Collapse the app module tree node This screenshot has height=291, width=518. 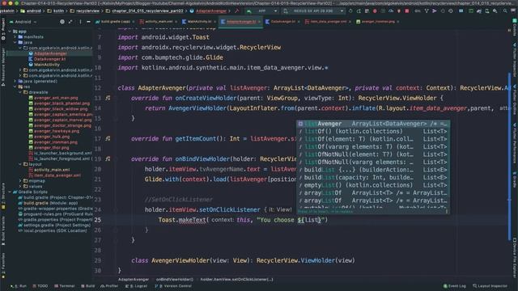(10, 32)
